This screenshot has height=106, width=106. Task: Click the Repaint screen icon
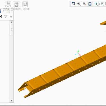(x=90, y=4)
